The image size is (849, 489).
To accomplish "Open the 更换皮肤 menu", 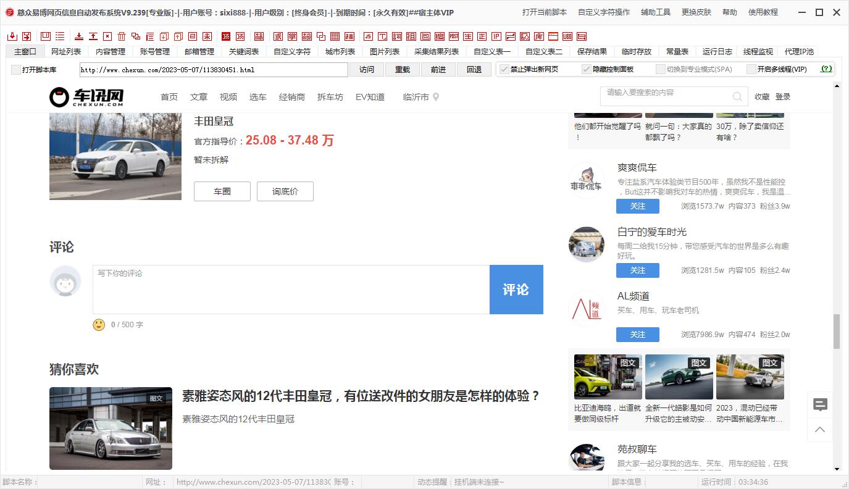I will pos(696,12).
